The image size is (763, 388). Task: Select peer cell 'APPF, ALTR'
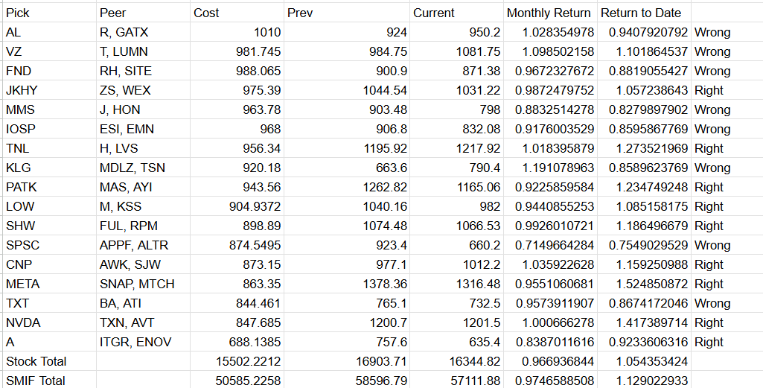(143, 245)
